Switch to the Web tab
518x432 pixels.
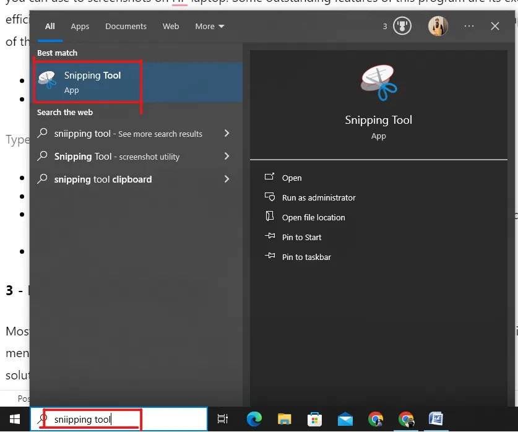(x=171, y=27)
